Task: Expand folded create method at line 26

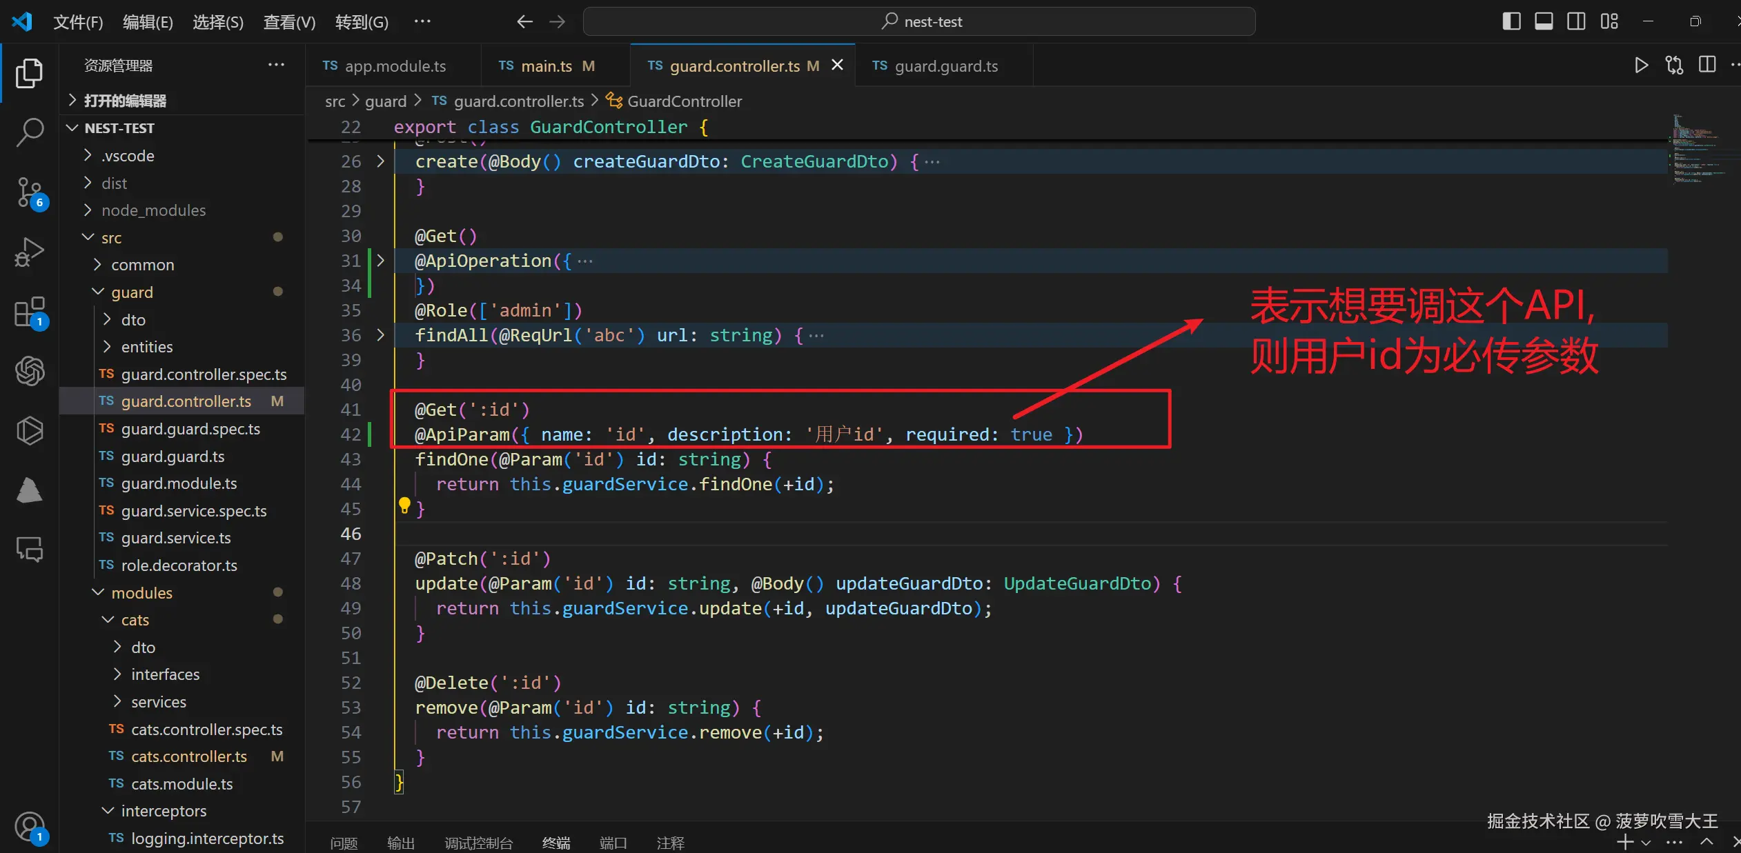Action: tap(380, 161)
